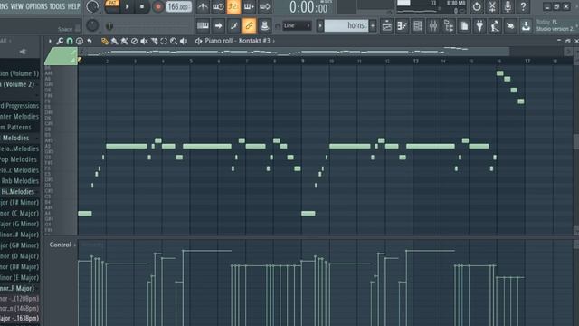Open the HELP menu
This screenshot has width=579, height=326.
point(73,6)
